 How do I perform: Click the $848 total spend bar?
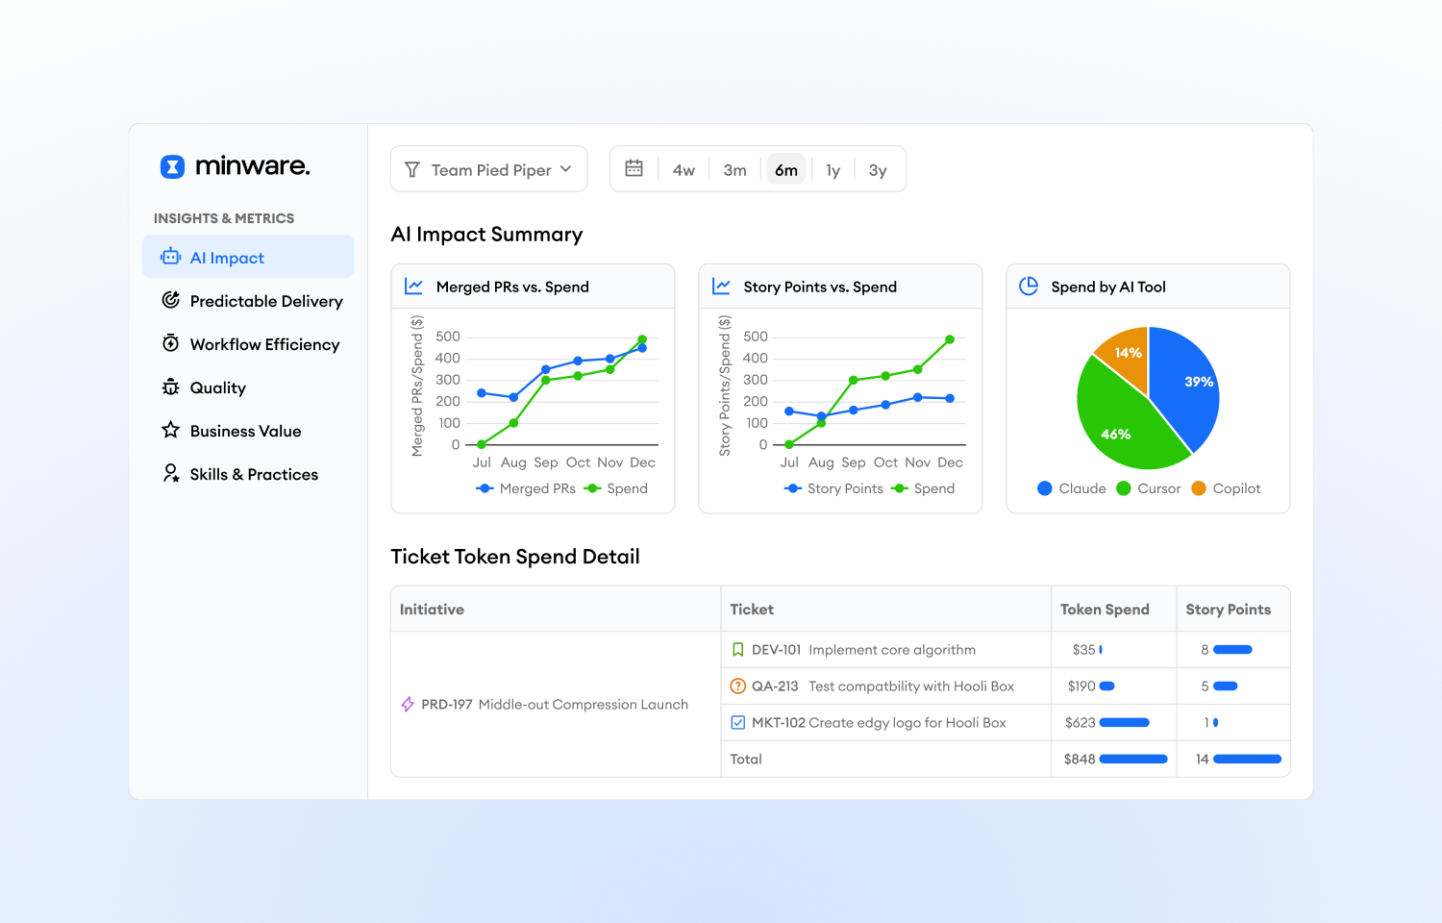[x=1133, y=759]
